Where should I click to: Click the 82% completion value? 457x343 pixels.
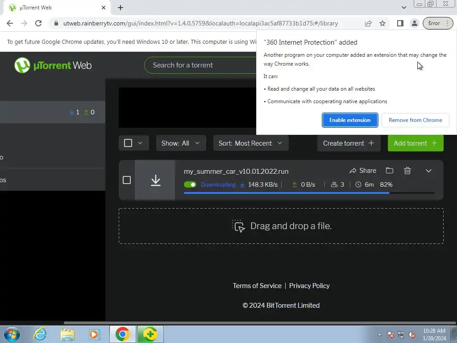tap(386, 184)
